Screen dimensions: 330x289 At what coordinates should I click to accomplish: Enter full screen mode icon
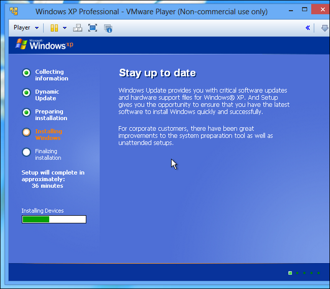coord(92,28)
